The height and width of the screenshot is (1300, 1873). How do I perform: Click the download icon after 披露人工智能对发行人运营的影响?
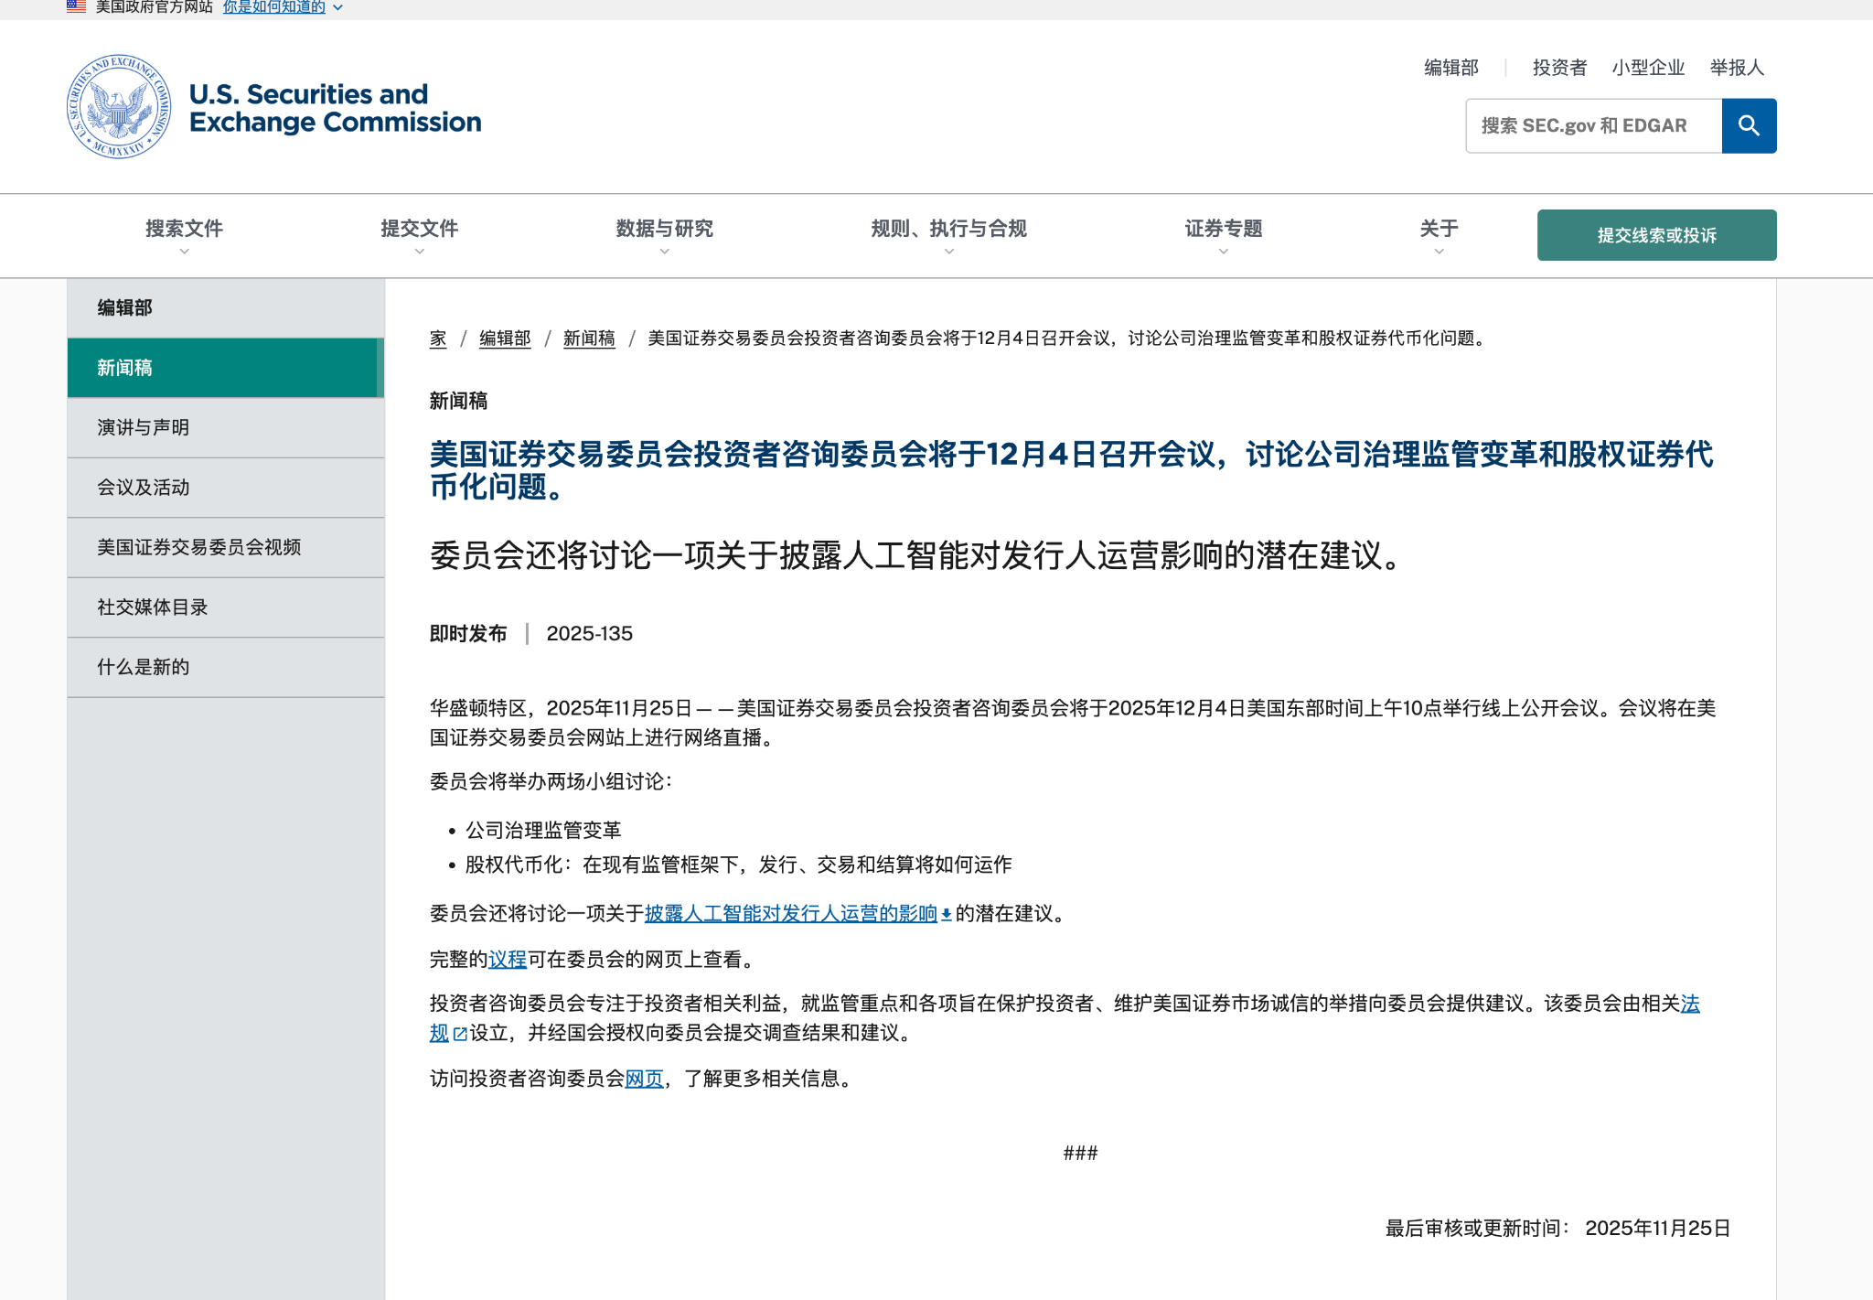pos(944,914)
